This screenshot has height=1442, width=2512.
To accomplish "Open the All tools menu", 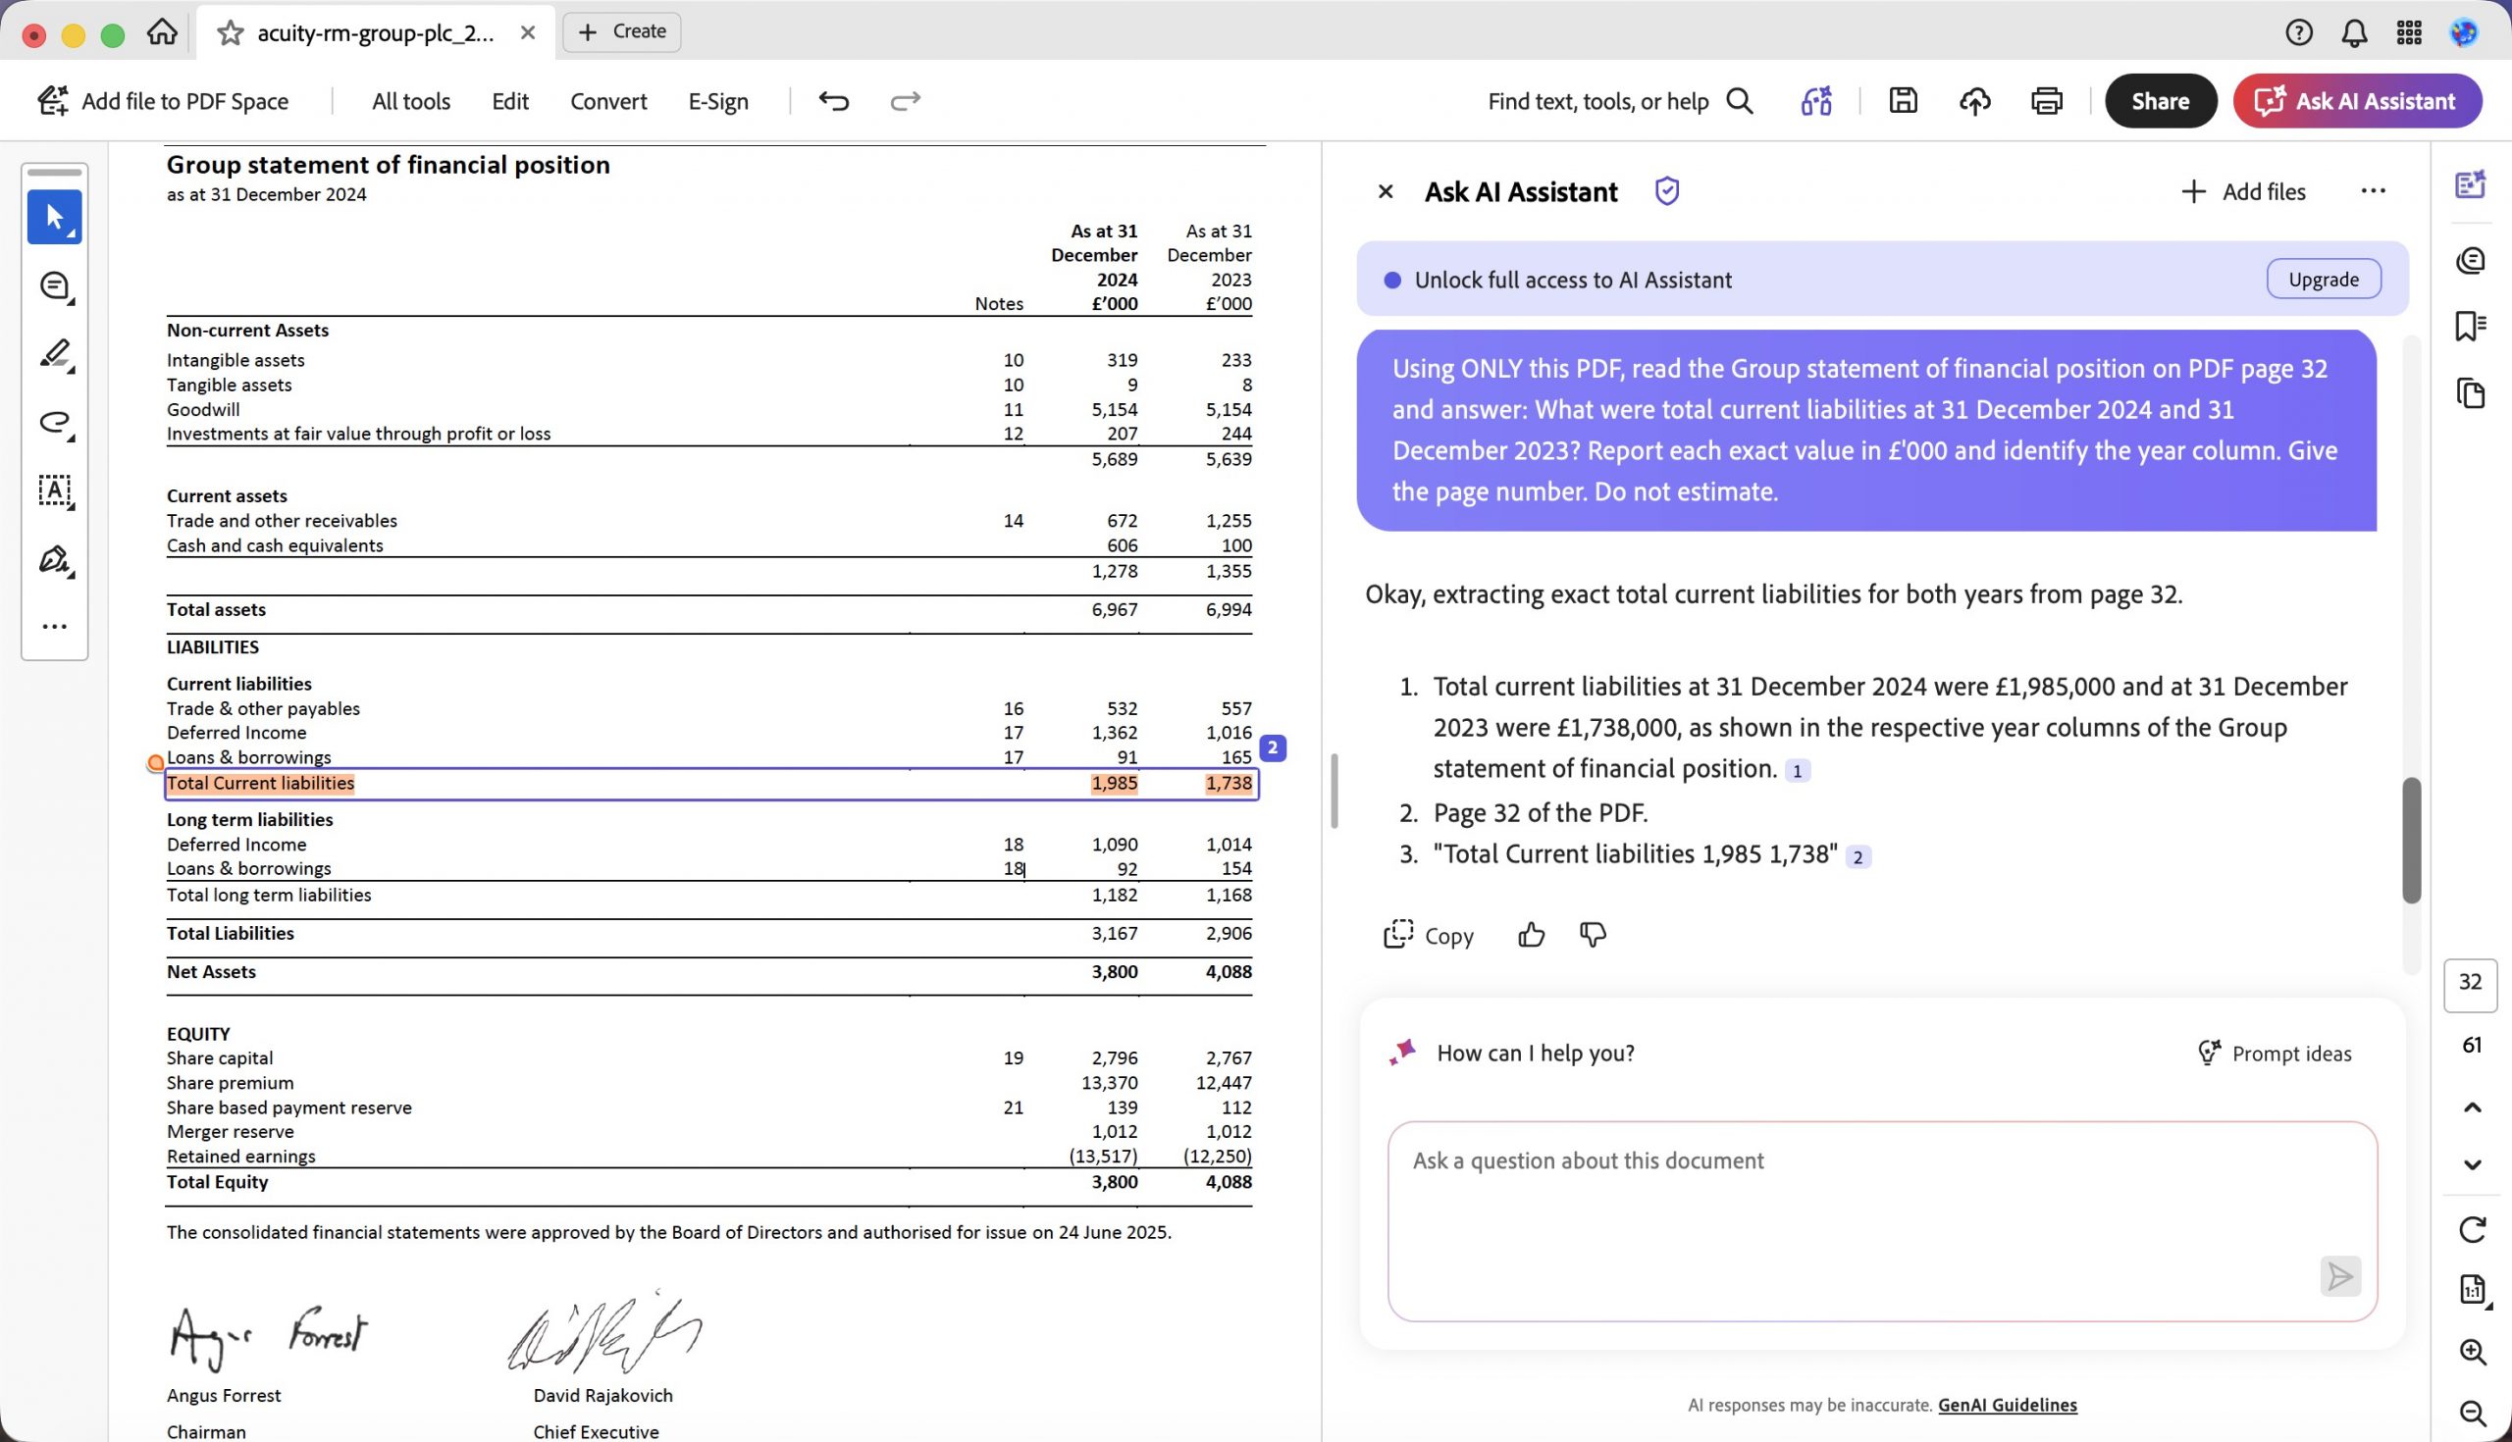I will coord(411,101).
